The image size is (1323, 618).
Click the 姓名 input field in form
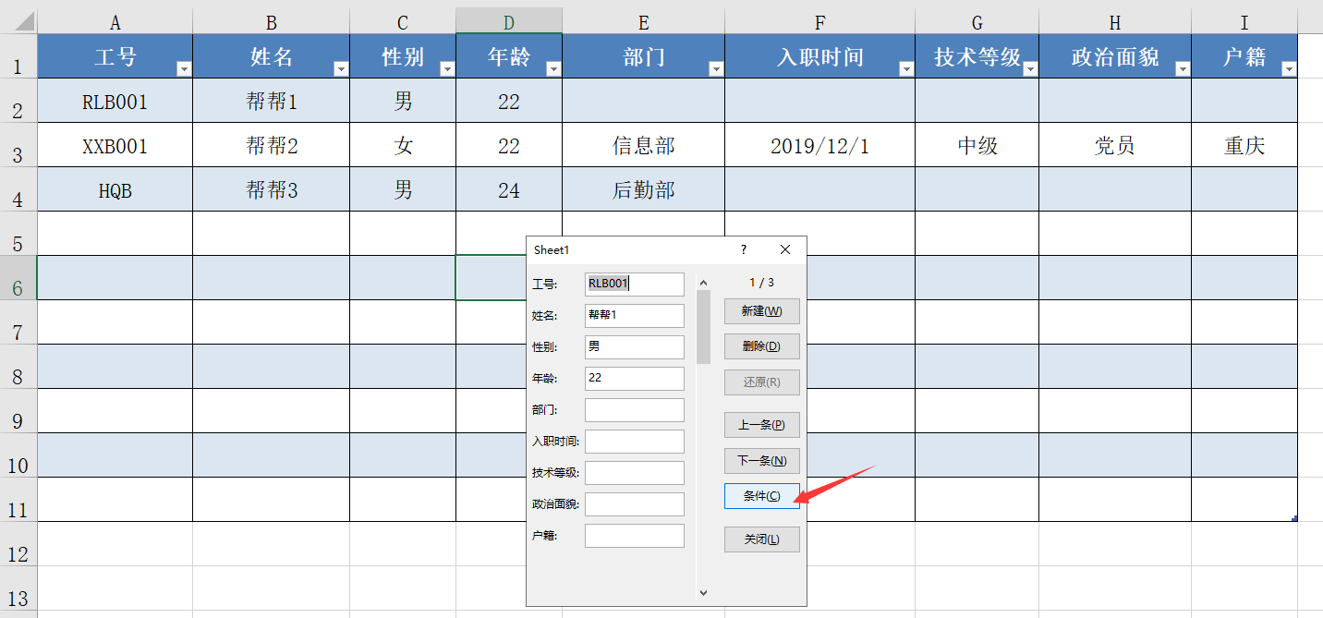[635, 315]
